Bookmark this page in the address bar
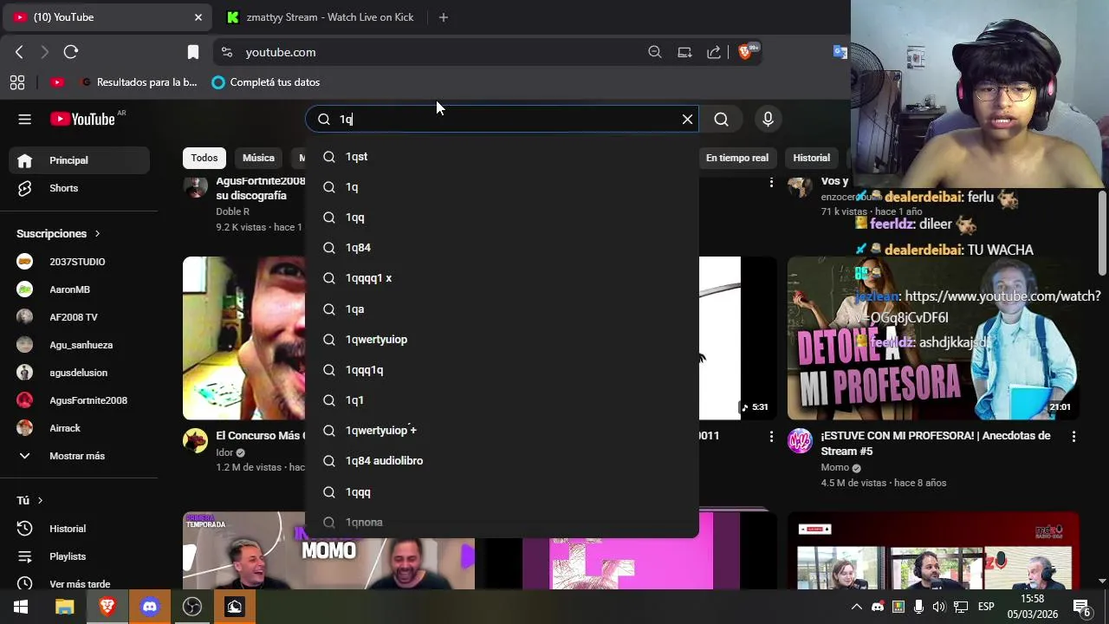 point(193,52)
